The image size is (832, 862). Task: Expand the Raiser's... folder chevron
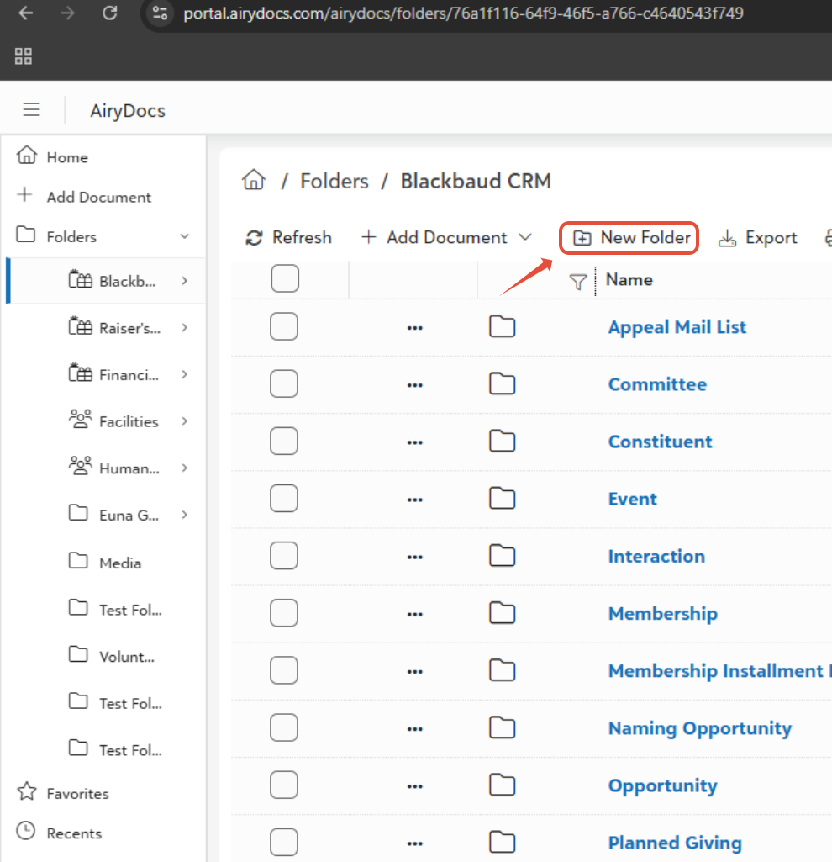pyautogui.click(x=185, y=328)
